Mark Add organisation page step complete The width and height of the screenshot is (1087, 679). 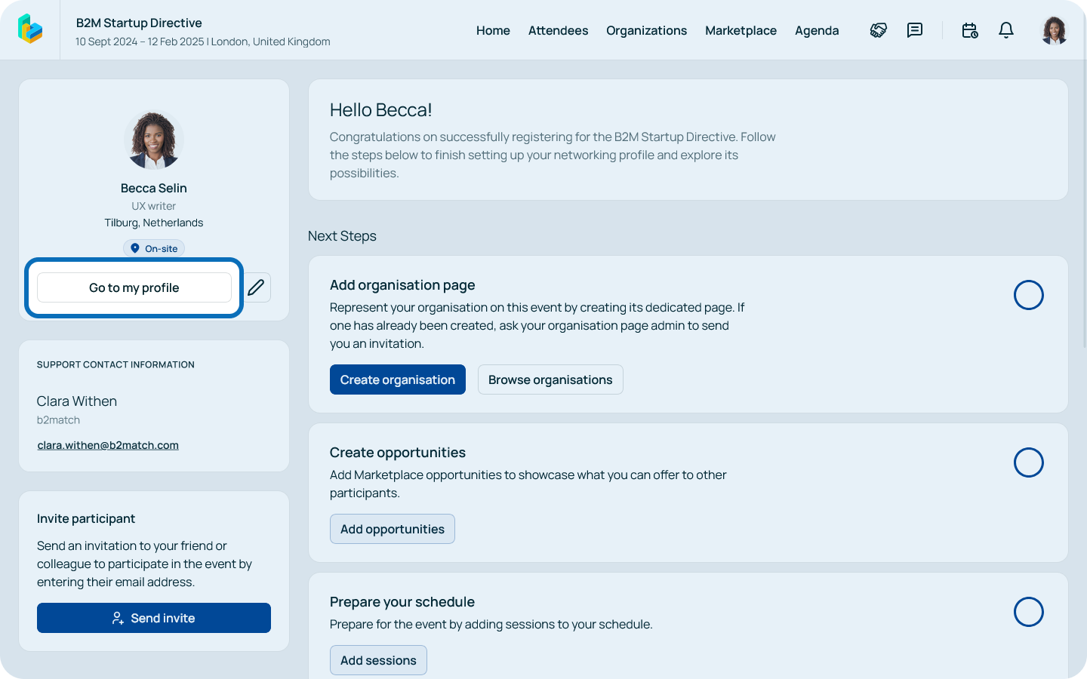tap(1028, 295)
